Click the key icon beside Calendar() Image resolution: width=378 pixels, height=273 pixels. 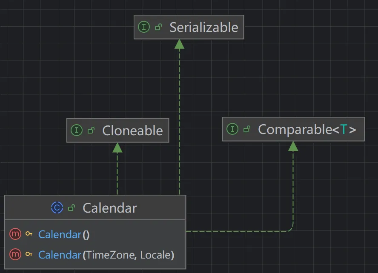pos(29,234)
